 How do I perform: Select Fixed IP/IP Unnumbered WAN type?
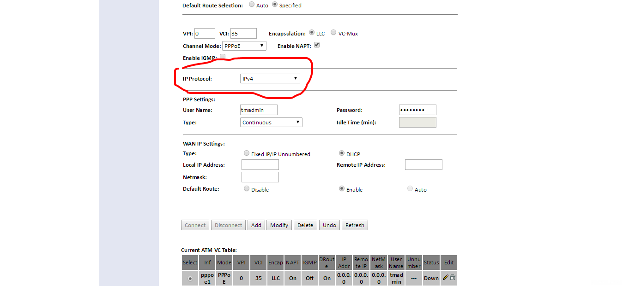(247, 153)
